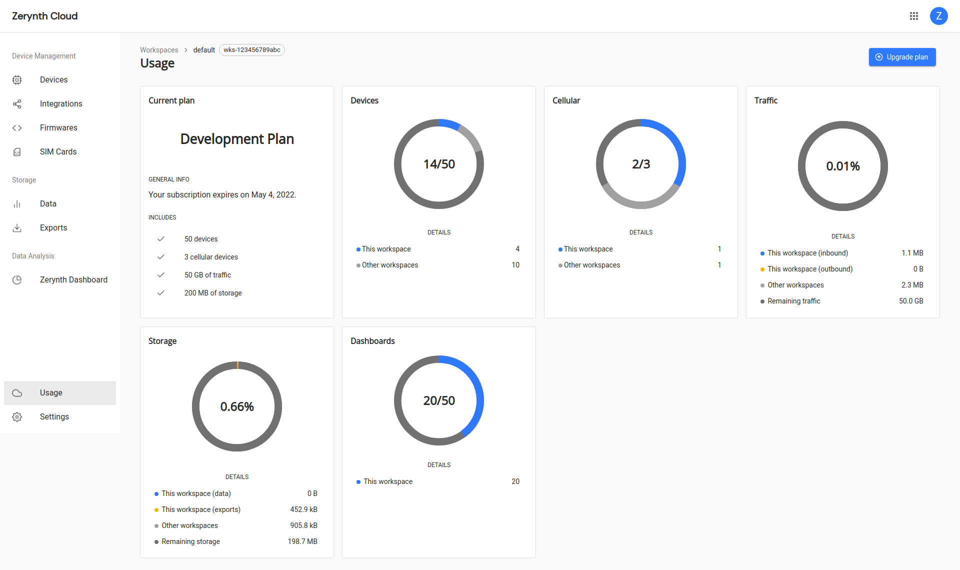
Task: Click the checkmark beside 200 MB of storage
Action: pyautogui.click(x=161, y=293)
